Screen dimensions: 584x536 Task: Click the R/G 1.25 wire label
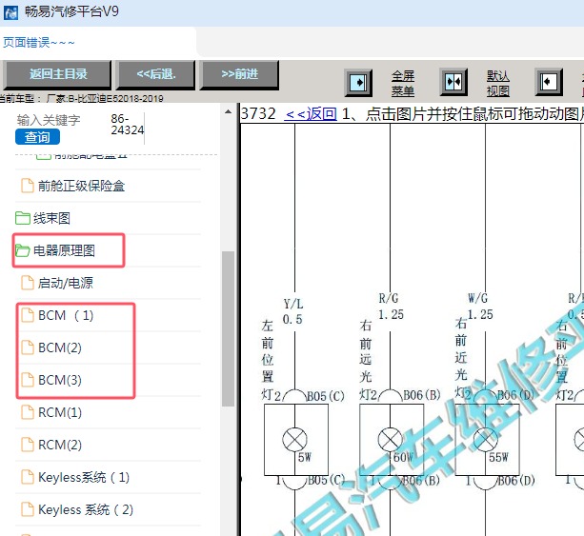click(x=391, y=307)
